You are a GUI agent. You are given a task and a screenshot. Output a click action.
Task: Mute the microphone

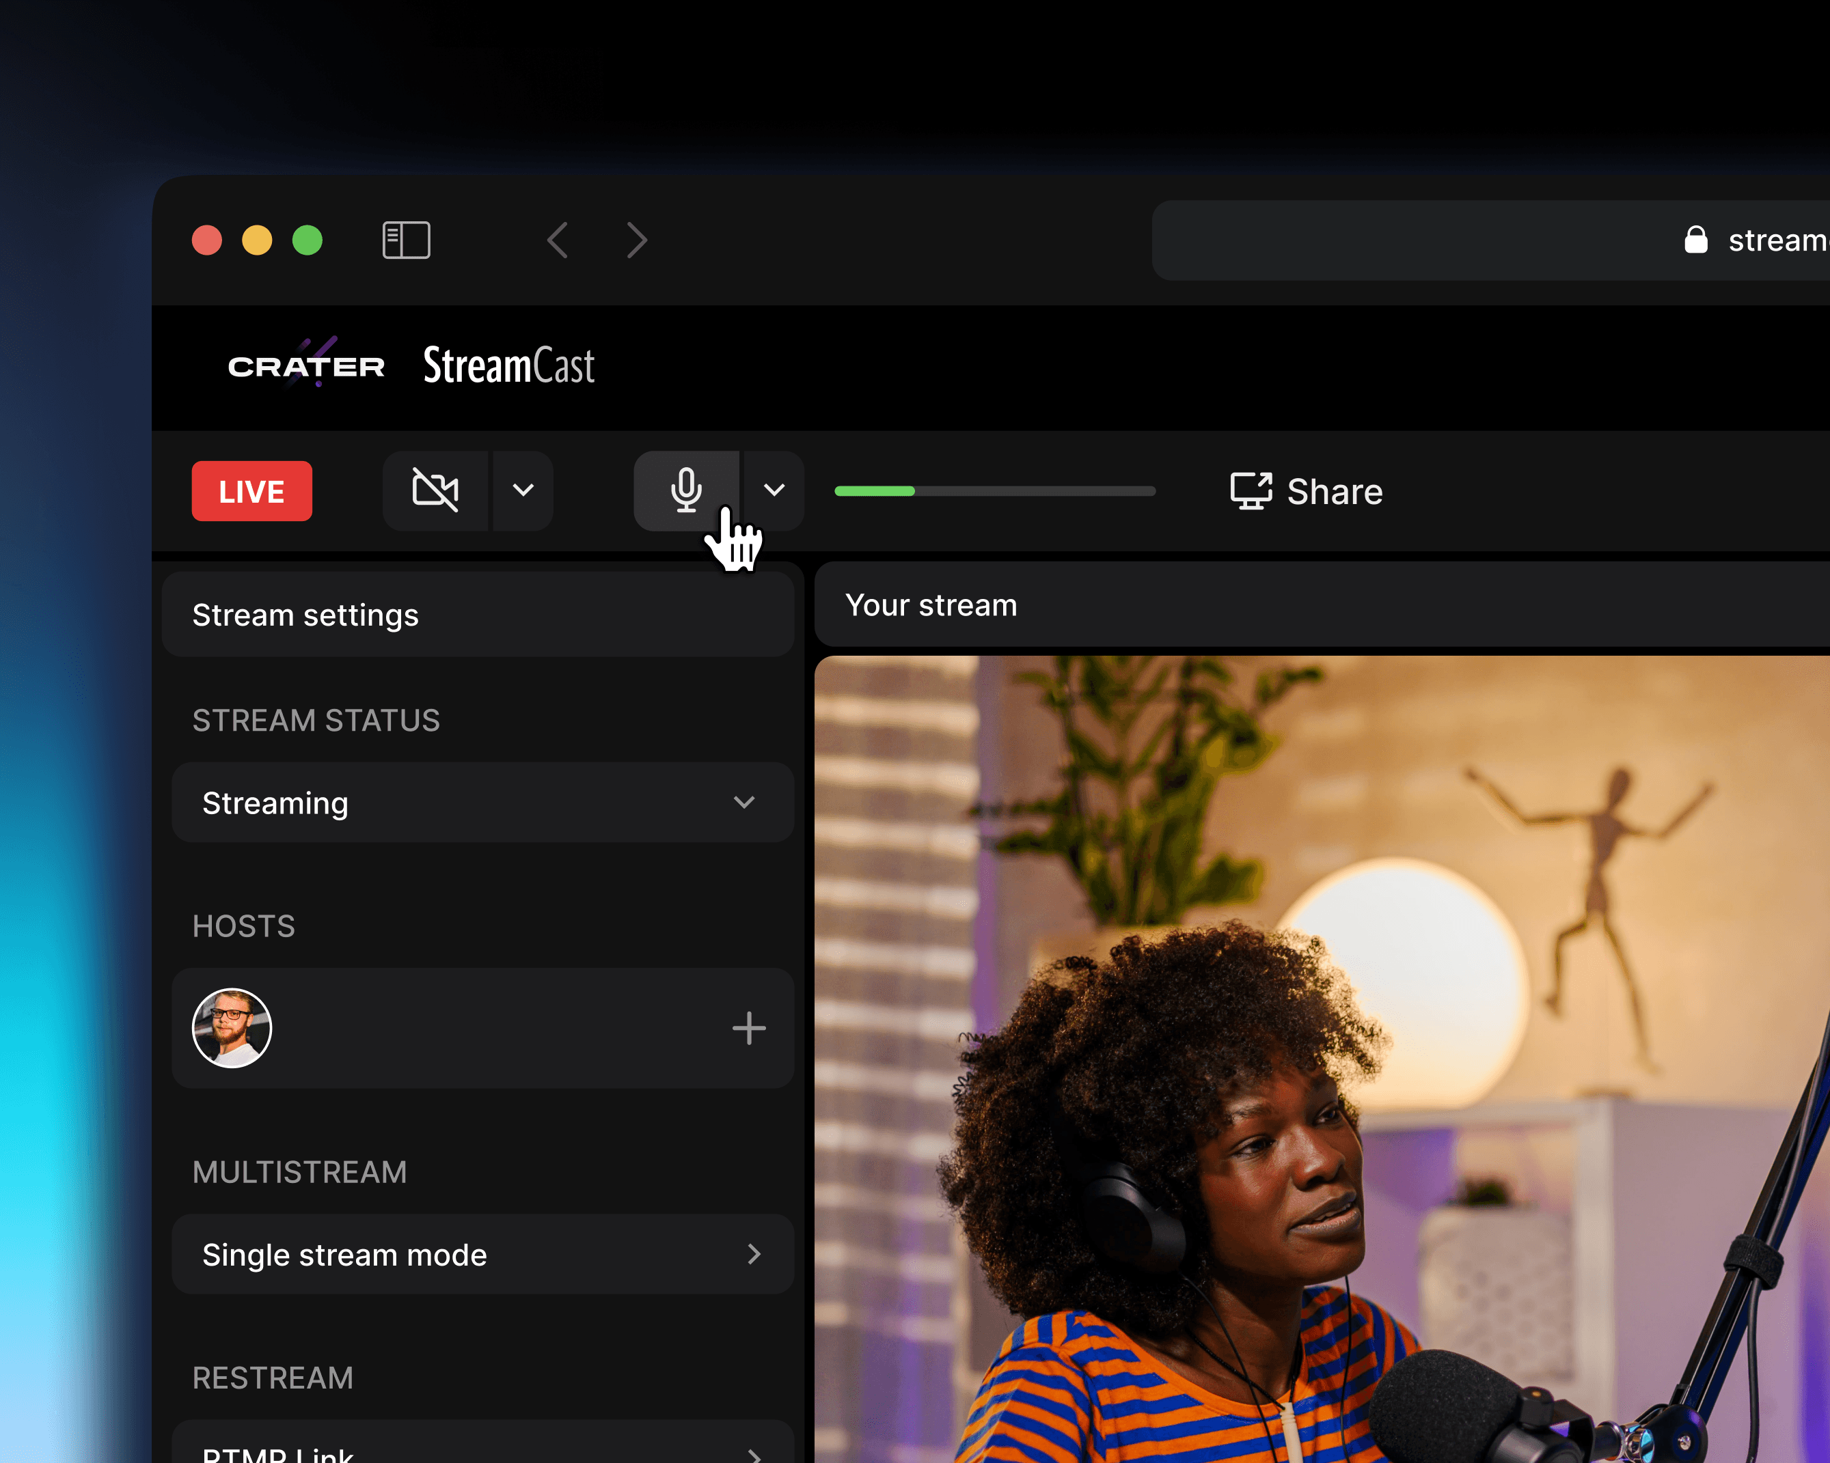pyautogui.click(x=686, y=490)
